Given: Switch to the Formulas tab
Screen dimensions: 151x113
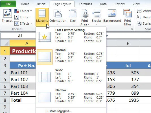Looking at the screenshot, I should [85, 4].
